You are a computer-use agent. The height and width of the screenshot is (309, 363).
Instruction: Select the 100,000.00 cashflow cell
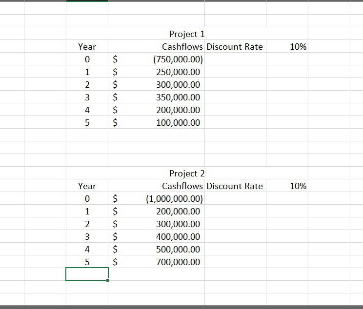[x=156, y=122]
